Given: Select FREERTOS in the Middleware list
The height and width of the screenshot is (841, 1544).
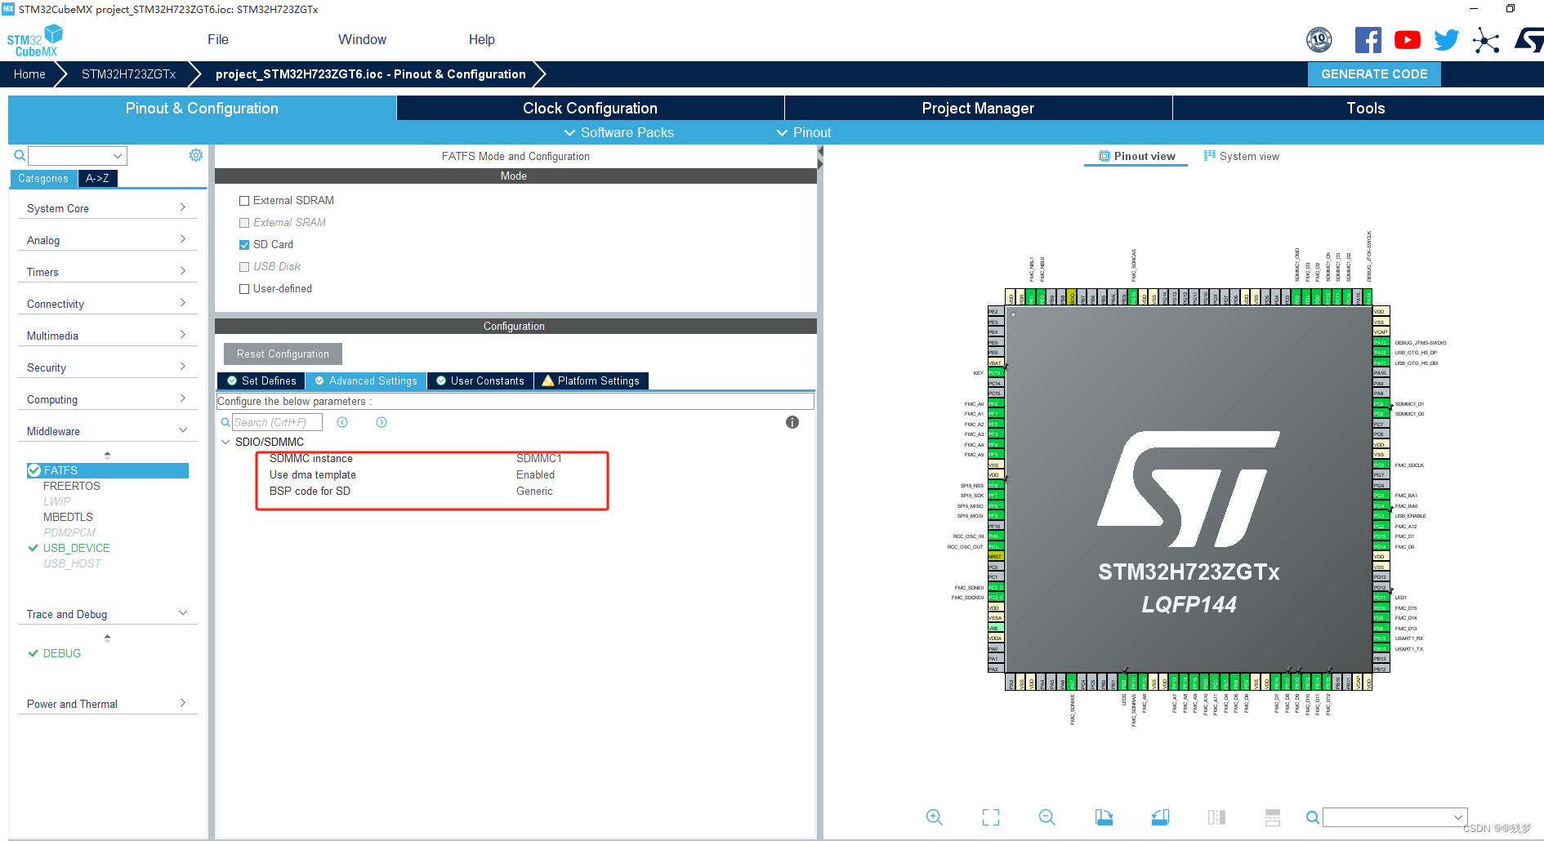Looking at the screenshot, I should click(x=72, y=486).
